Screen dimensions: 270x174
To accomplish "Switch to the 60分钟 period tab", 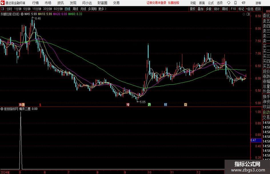I will click(x=58, y=9).
